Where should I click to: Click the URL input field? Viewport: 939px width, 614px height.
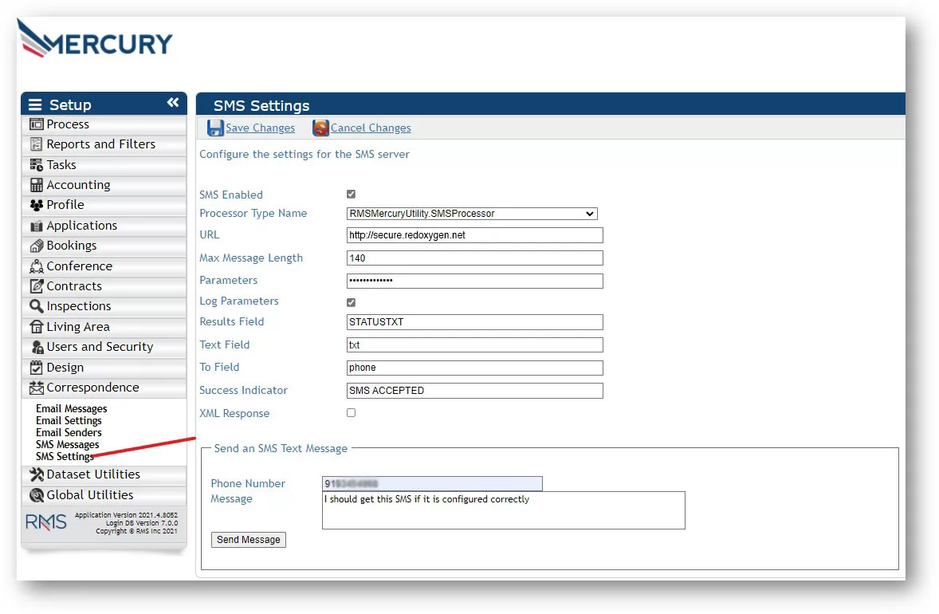click(475, 235)
